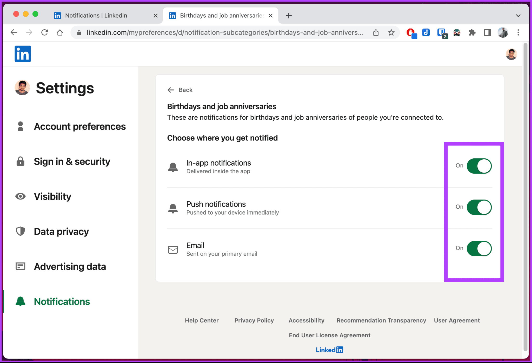Click the Accessibility footer link
This screenshot has width=532, height=363.
tap(306, 320)
